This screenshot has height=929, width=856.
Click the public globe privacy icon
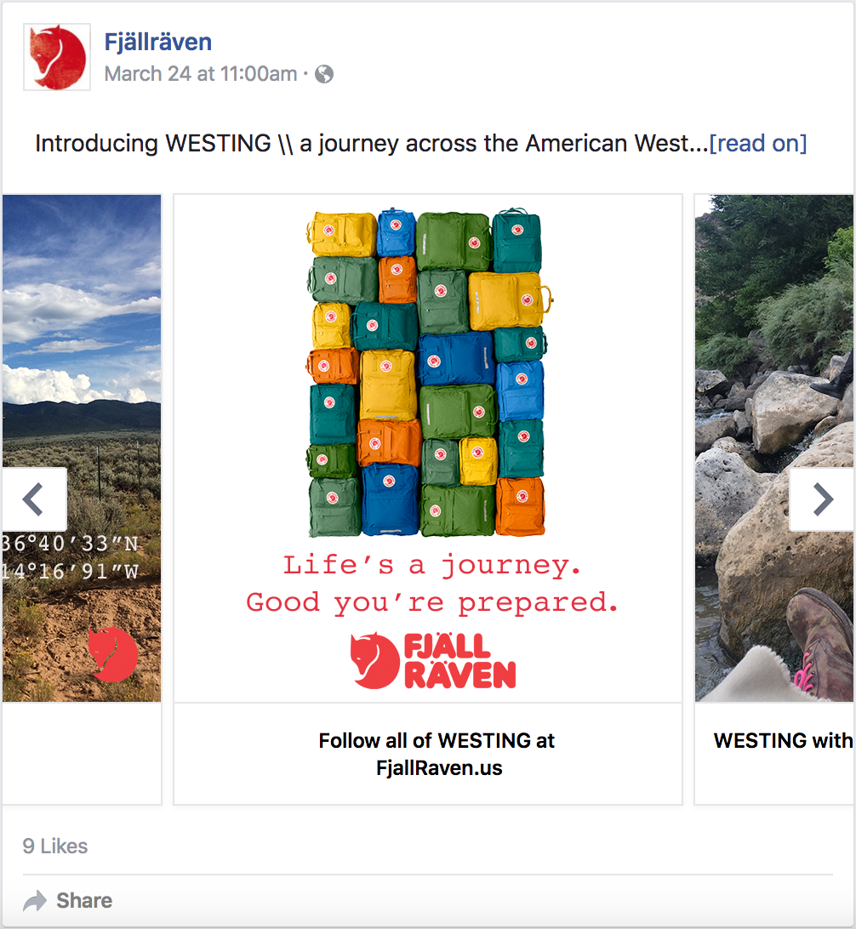pyautogui.click(x=324, y=74)
